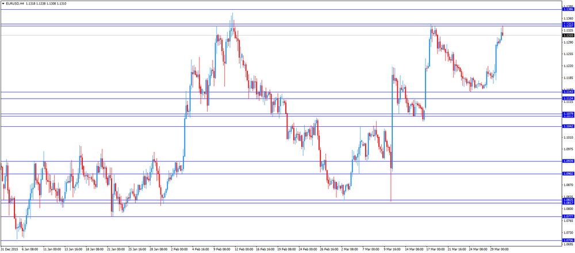The image size is (575, 253).
Task: Click the EURUSD,H4 chart title text
Action: pos(15,3)
